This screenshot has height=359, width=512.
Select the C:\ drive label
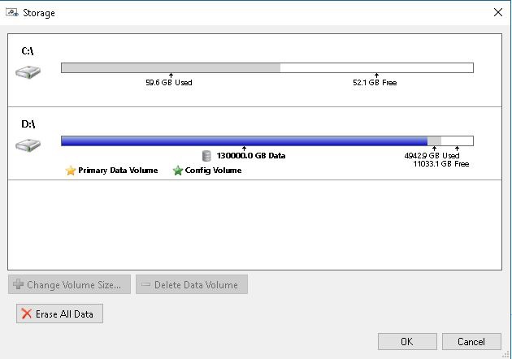tap(28, 50)
